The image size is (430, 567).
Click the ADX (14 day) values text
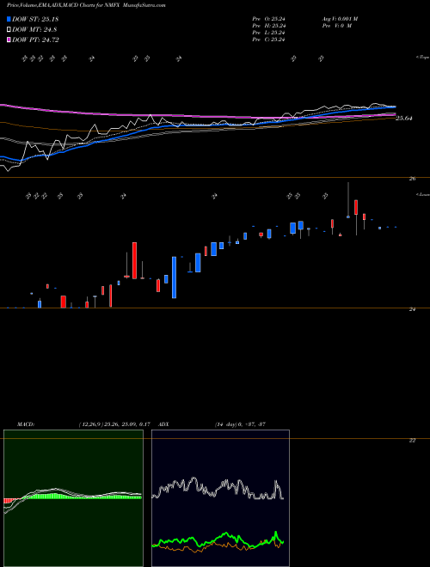tap(240, 424)
